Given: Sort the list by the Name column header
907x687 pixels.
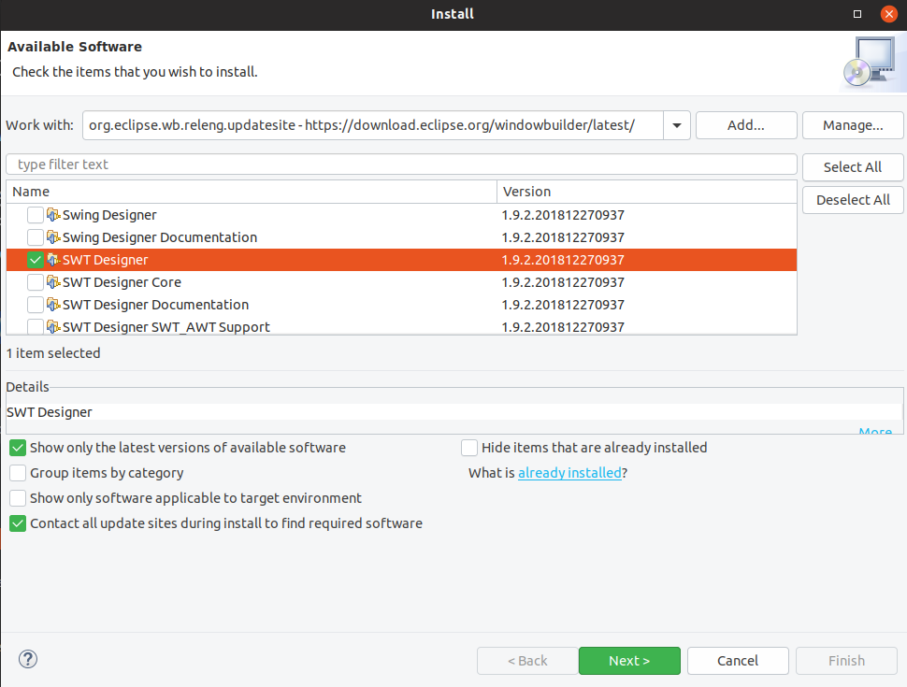Looking at the screenshot, I should [252, 192].
